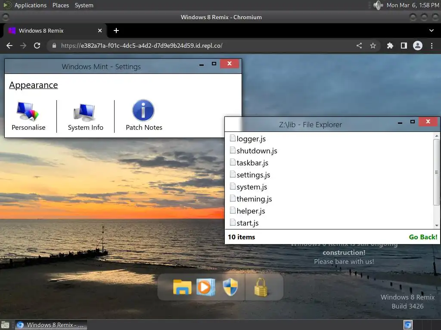Select the system.js file name

pyautogui.click(x=252, y=187)
